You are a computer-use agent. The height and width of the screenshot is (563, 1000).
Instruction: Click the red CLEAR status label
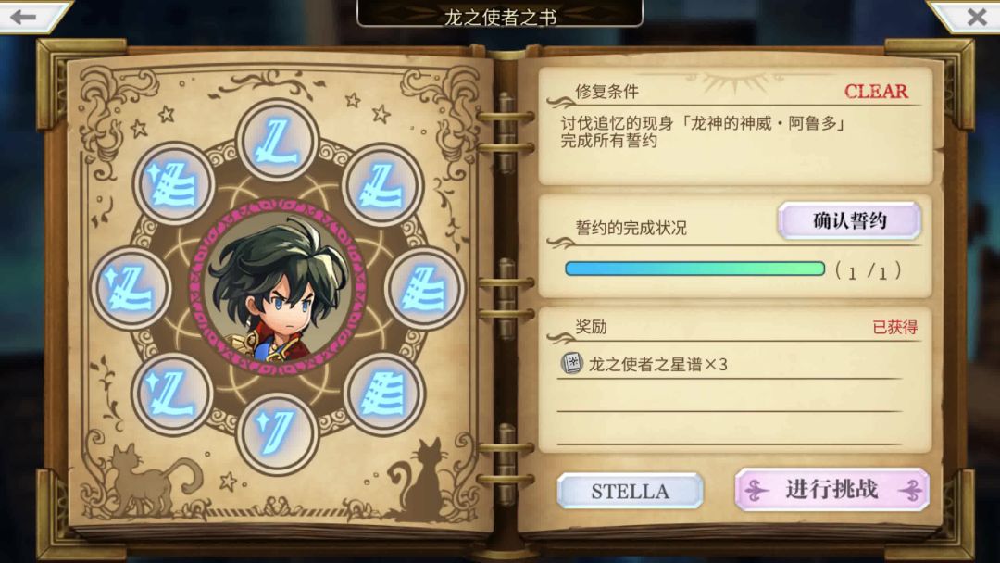point(876,91)
